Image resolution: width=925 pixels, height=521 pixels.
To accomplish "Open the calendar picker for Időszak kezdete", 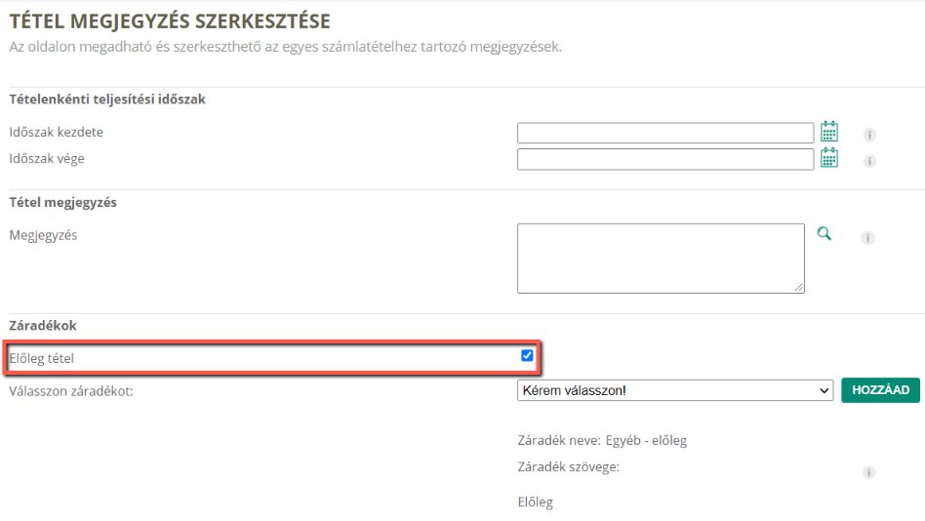I will click(x=829, y=132).
